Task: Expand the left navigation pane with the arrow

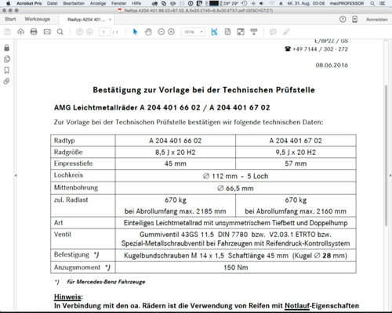Action: coord(16,175)
